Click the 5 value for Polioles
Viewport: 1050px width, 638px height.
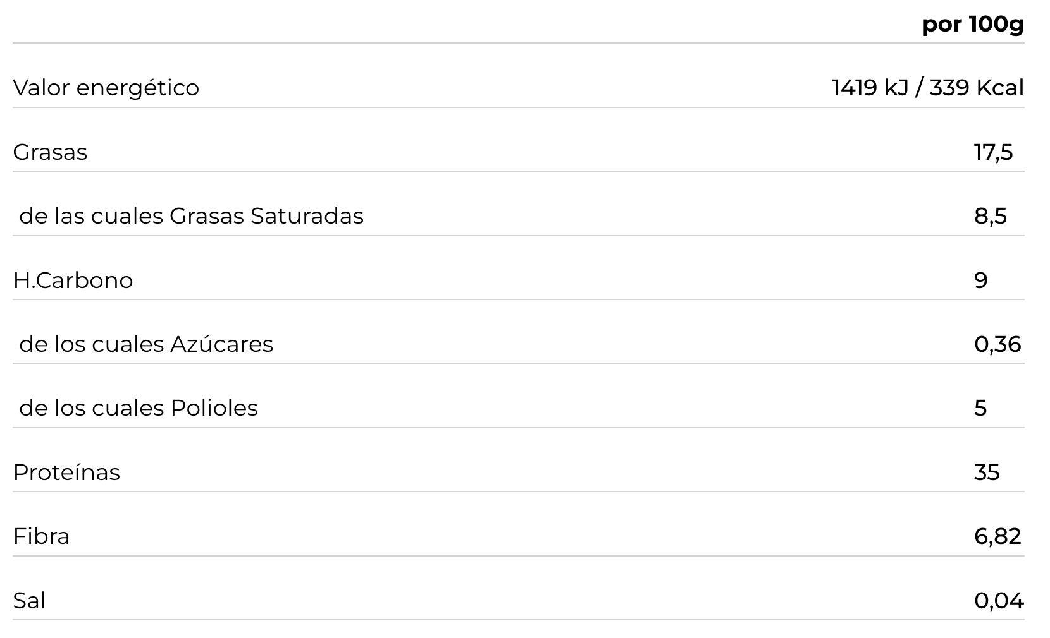click(x=980, y=408)
